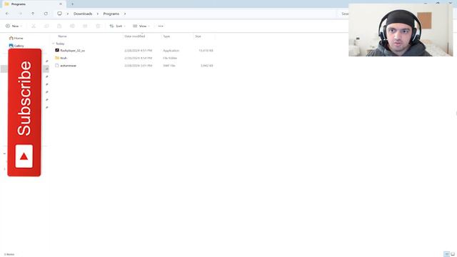Sort files by the Size column
This screenshot has height=257, width=457.
(x=198, y=36)
